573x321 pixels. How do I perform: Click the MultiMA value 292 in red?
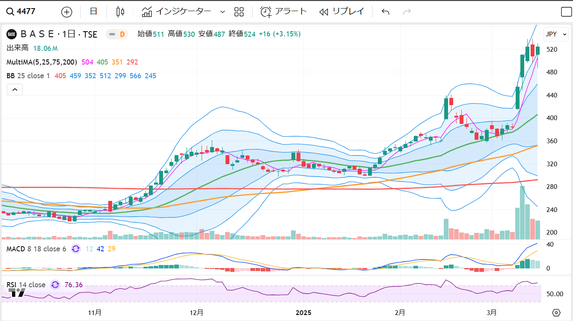click(132, 62)
